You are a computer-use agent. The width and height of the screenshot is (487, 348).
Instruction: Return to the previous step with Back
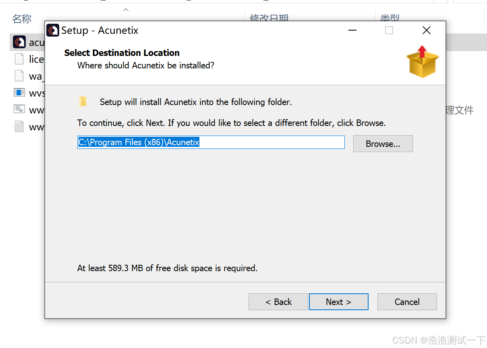278,302
